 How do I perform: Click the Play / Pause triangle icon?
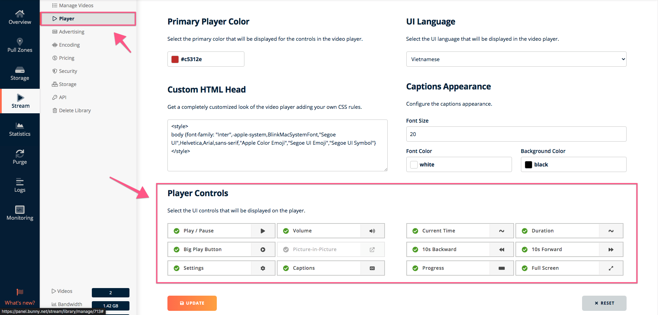(x=263, y=231)
